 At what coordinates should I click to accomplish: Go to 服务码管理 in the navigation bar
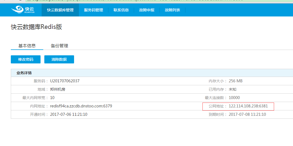pos(94,10)
